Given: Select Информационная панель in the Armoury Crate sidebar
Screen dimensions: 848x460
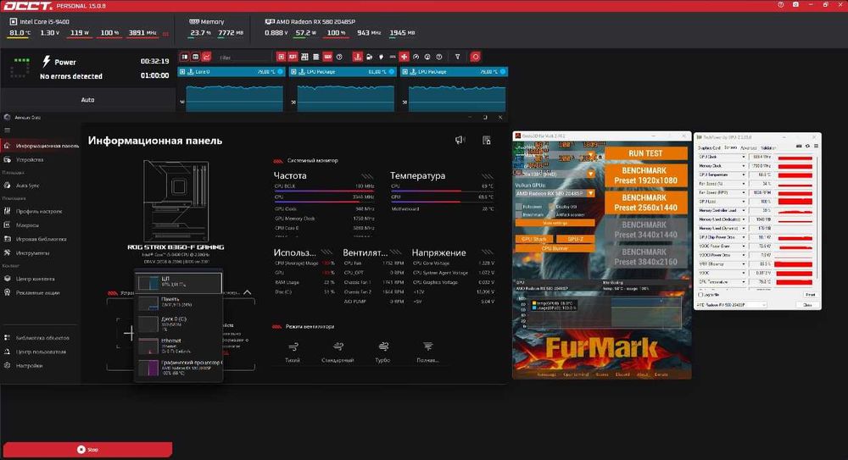Looking at the screenshot, I should click(x=41, y=146).
